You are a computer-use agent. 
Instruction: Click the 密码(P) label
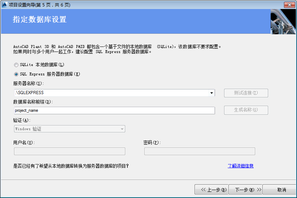pyautogui.click(x=152, y=142)
